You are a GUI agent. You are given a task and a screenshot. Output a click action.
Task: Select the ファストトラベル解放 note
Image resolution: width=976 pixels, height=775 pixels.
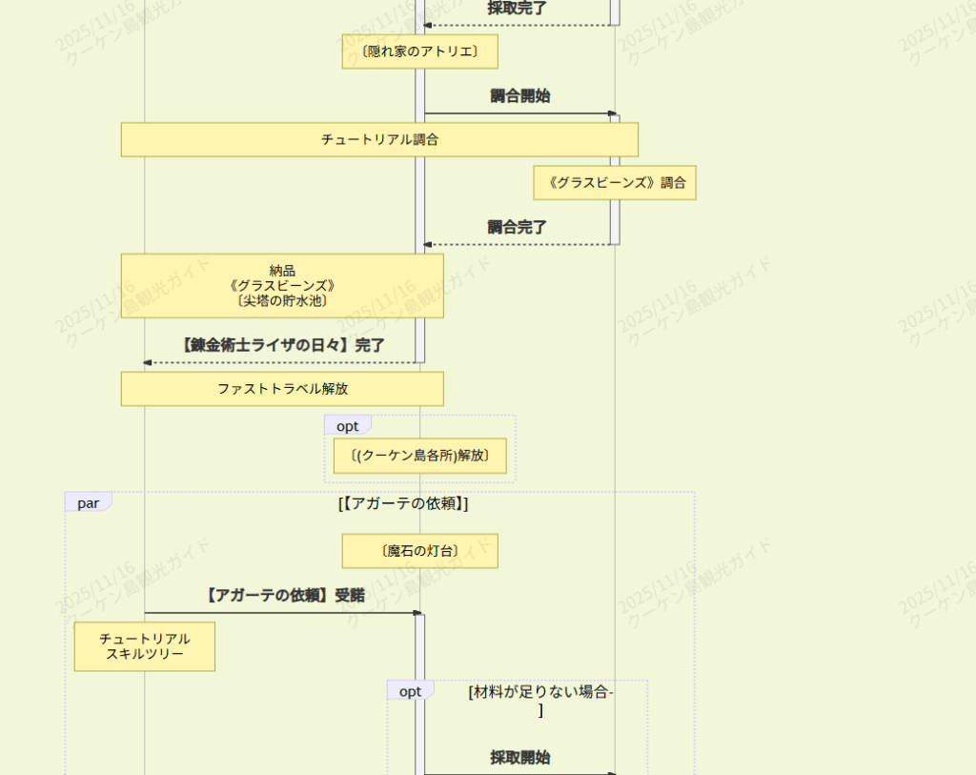click(282, 389)
